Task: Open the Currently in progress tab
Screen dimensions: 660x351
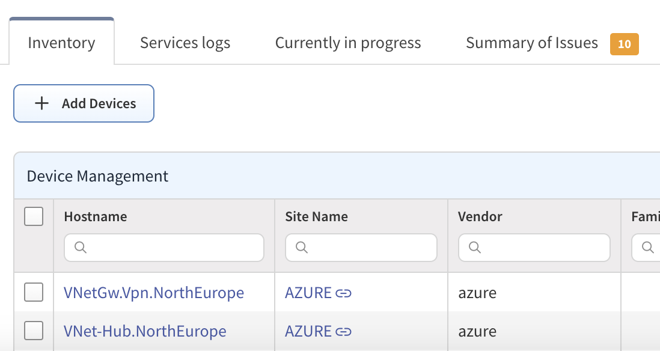Action: [x=348, y=43]
